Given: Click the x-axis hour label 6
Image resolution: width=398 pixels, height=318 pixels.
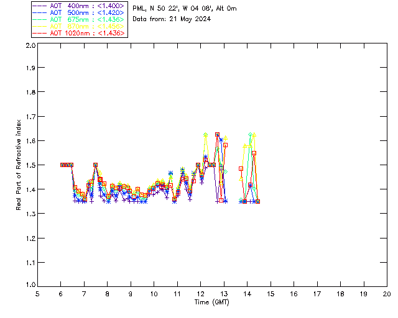Looking at the screenshot, I should pos(61,294).
